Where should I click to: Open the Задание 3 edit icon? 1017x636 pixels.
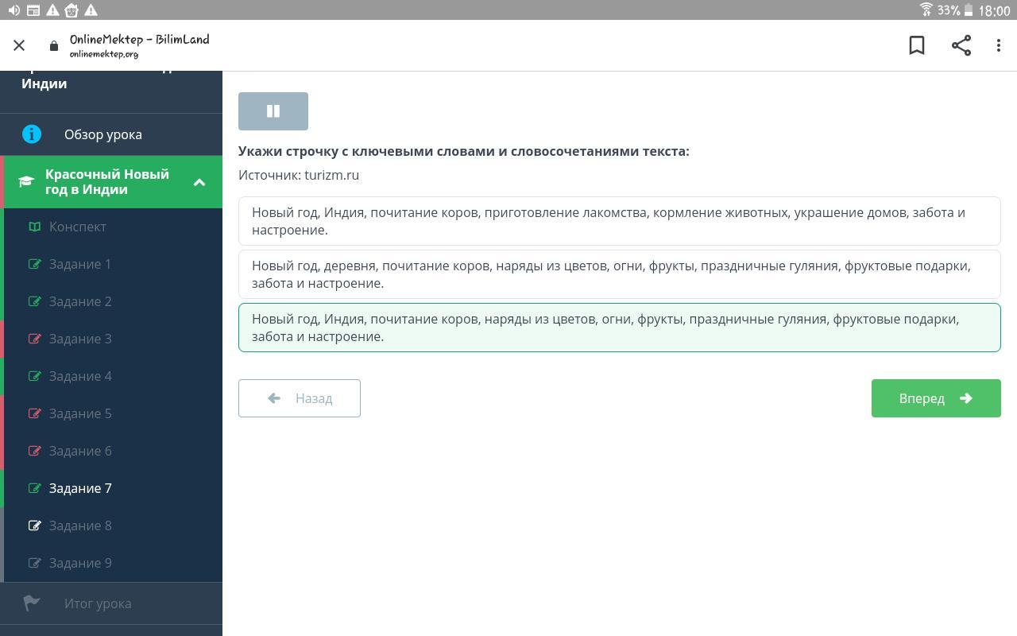point(34,339)
